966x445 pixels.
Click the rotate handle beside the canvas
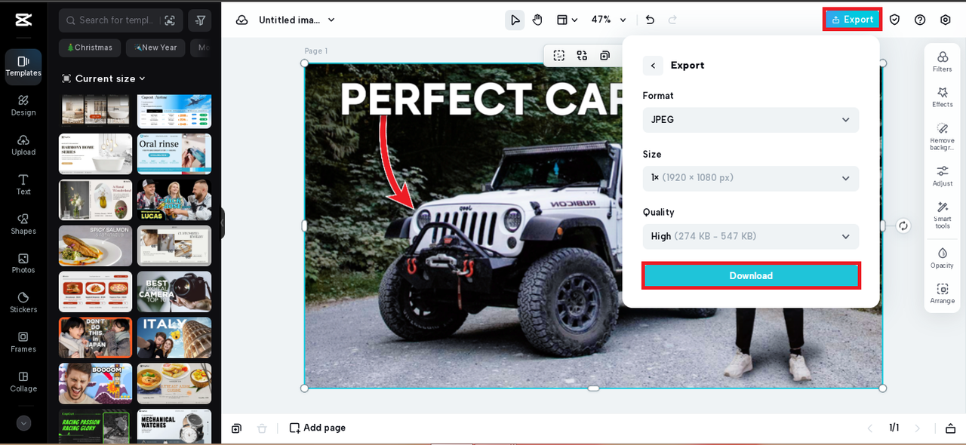coord(903,226)
